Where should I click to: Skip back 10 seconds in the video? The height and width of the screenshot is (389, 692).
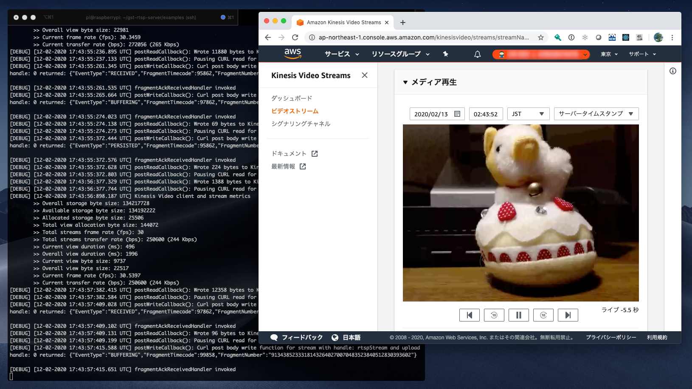[494, 315]
